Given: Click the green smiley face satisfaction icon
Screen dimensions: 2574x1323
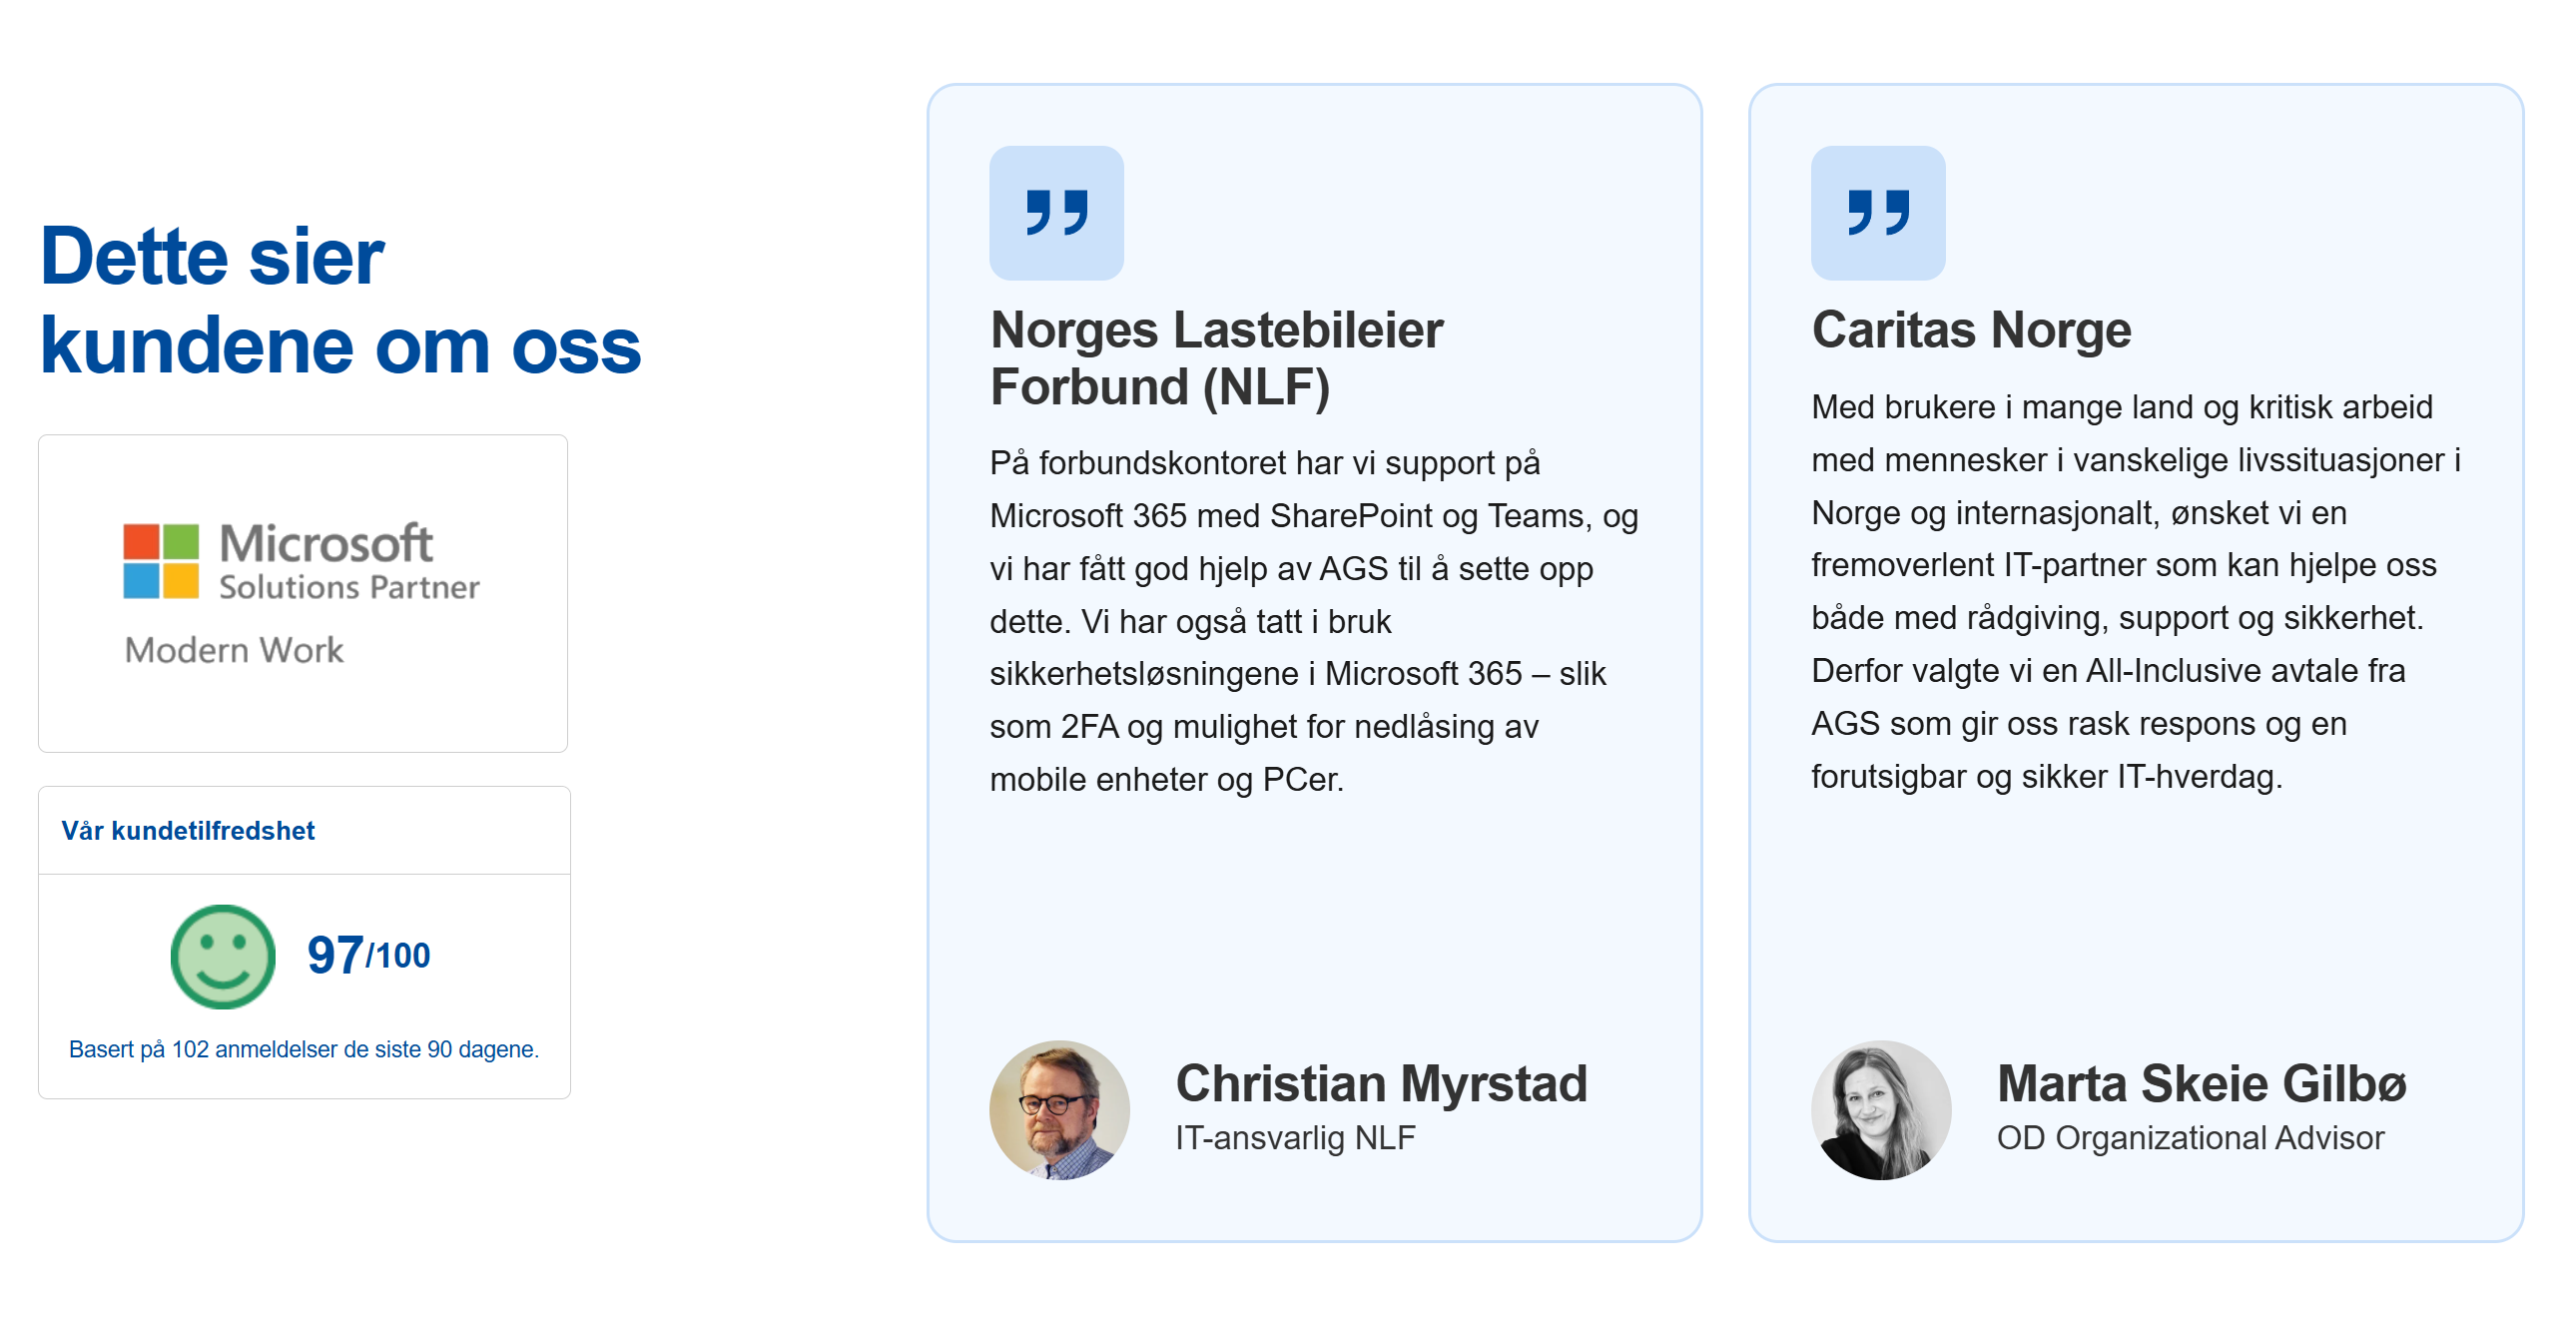Looking at the screenshot, I should [223, 957].
